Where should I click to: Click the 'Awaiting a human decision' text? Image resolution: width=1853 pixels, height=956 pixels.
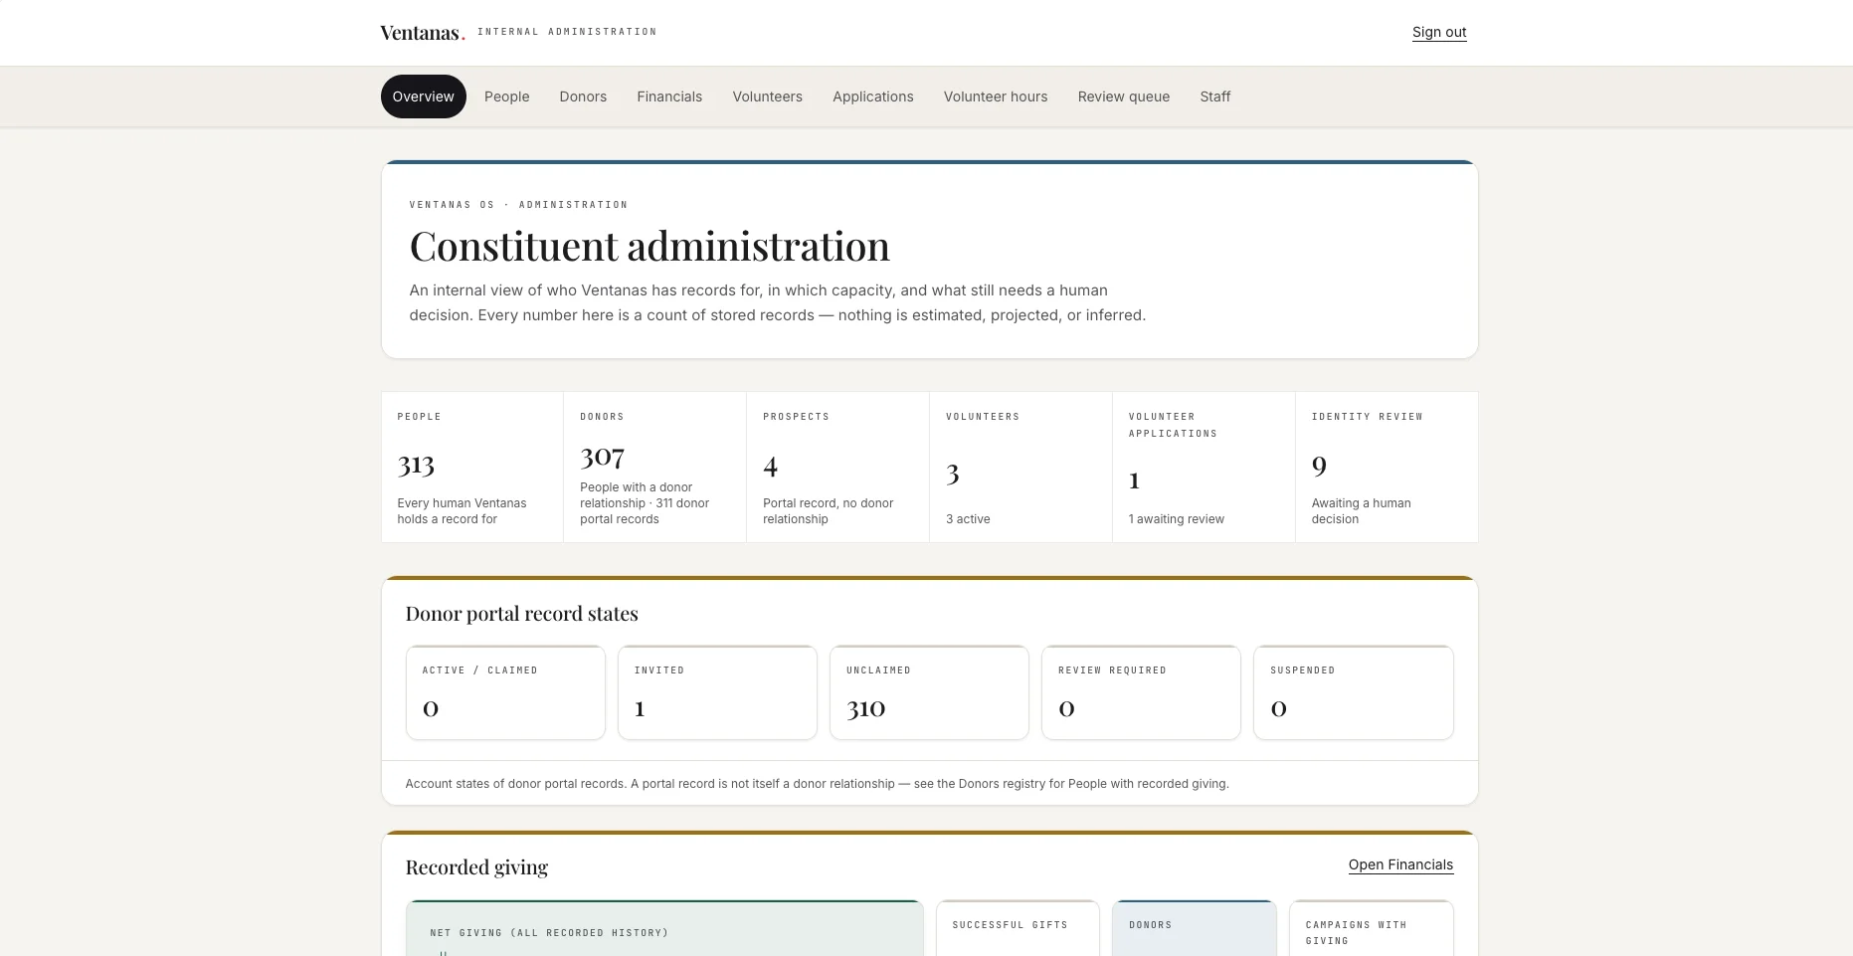(1361, 511)
